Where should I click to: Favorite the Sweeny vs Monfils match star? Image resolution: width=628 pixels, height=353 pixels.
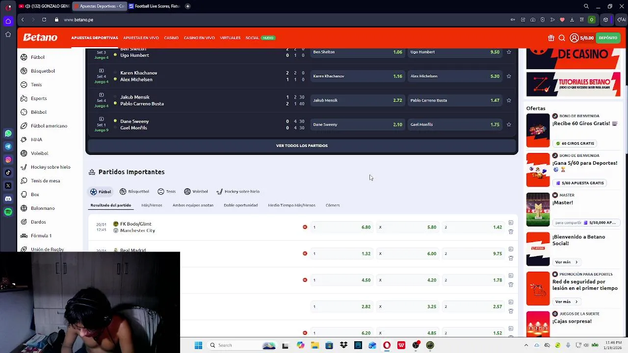pyautogui.click(x=509, y=125)
